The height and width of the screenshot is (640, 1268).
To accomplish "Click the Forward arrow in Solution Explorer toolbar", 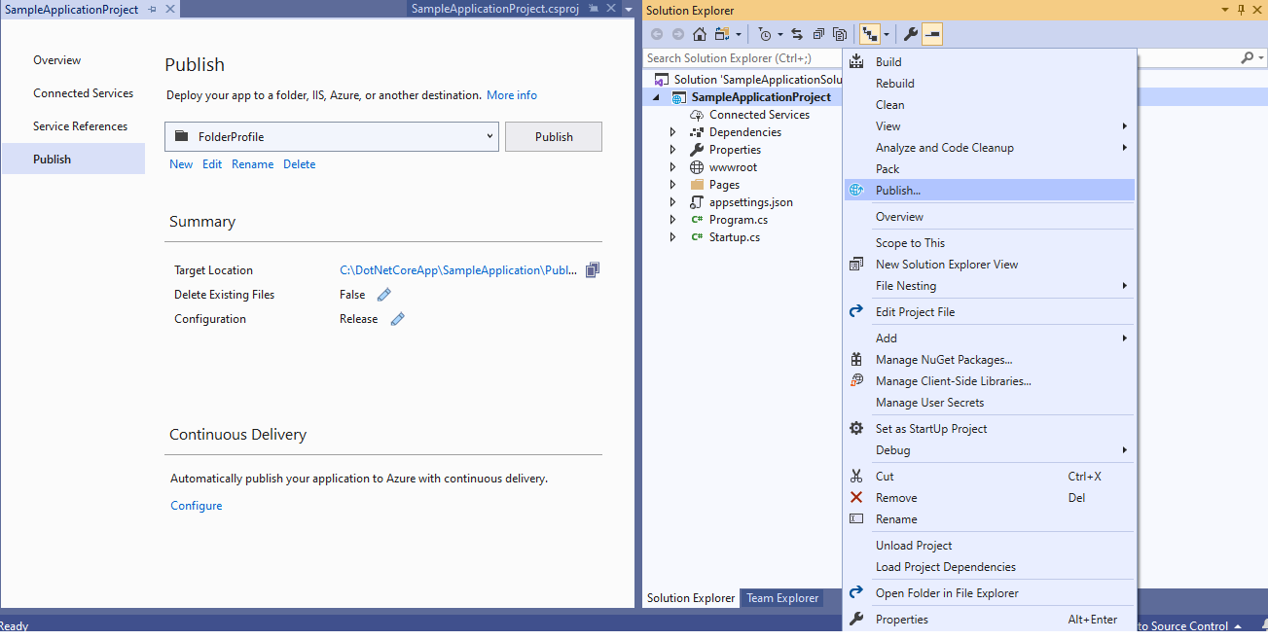I will [678, 35].
